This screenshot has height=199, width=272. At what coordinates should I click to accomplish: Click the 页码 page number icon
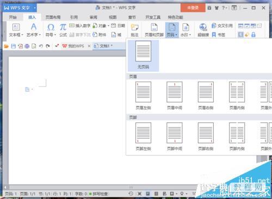pyautogui.click(x=172, y=27)
